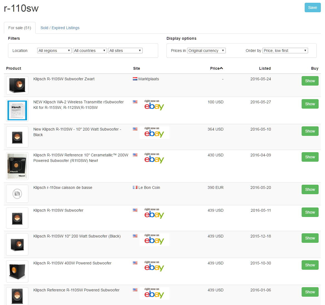Open thumbnail of 10" 200 Watt Subwoofer - Black

pyautogui.click(x=17, y=137)
